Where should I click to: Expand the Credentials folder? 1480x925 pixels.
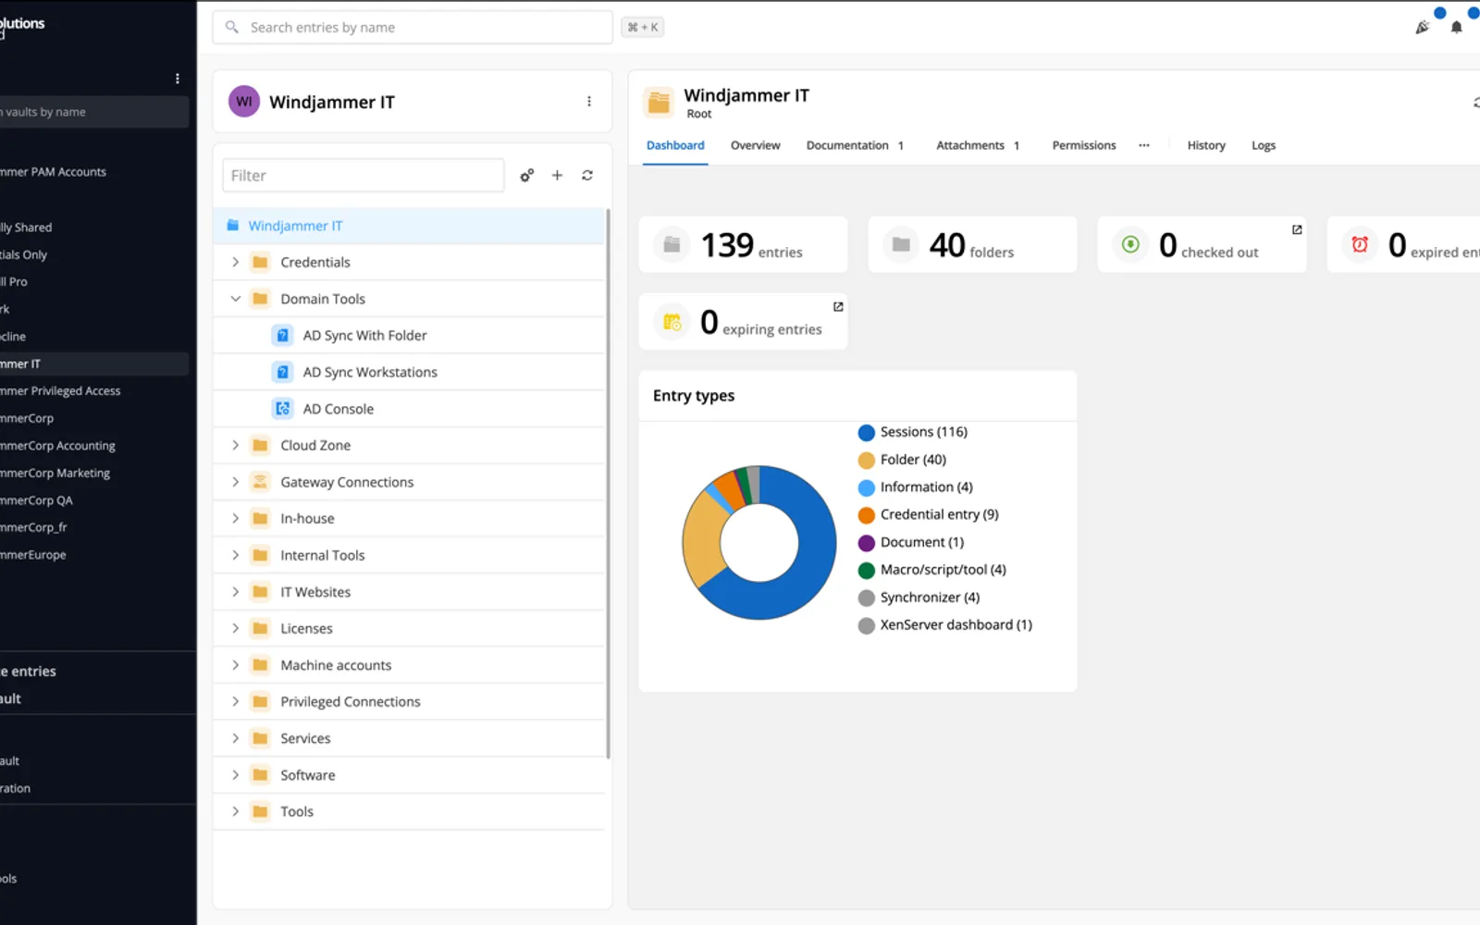click(x=236, y=263)
